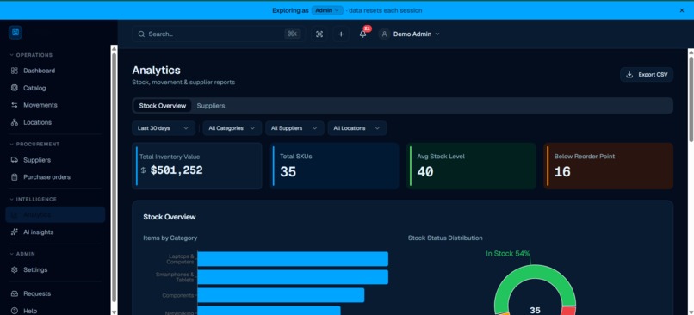
Task: Click the download icon on Export CSV
Action: (629, 75)
